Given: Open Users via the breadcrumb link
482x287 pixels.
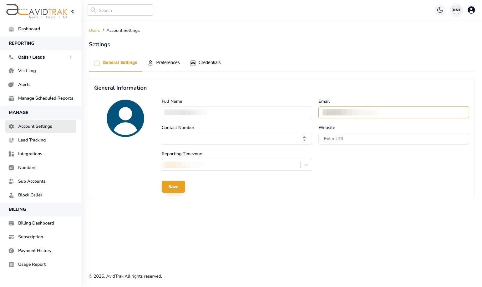Looking at the screenshot, I should coord(94,30).
